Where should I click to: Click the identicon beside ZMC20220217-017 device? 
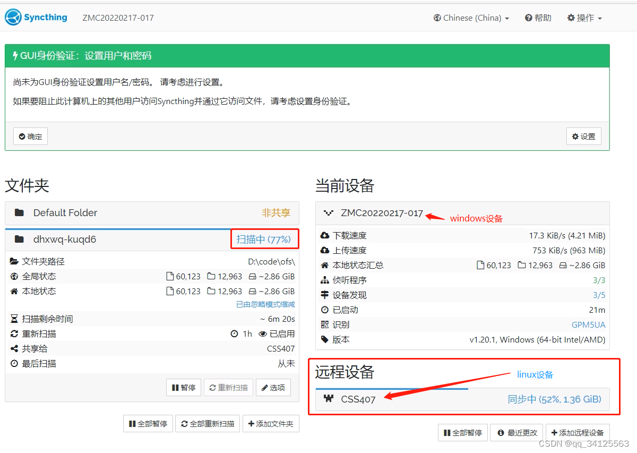[329, 213]
